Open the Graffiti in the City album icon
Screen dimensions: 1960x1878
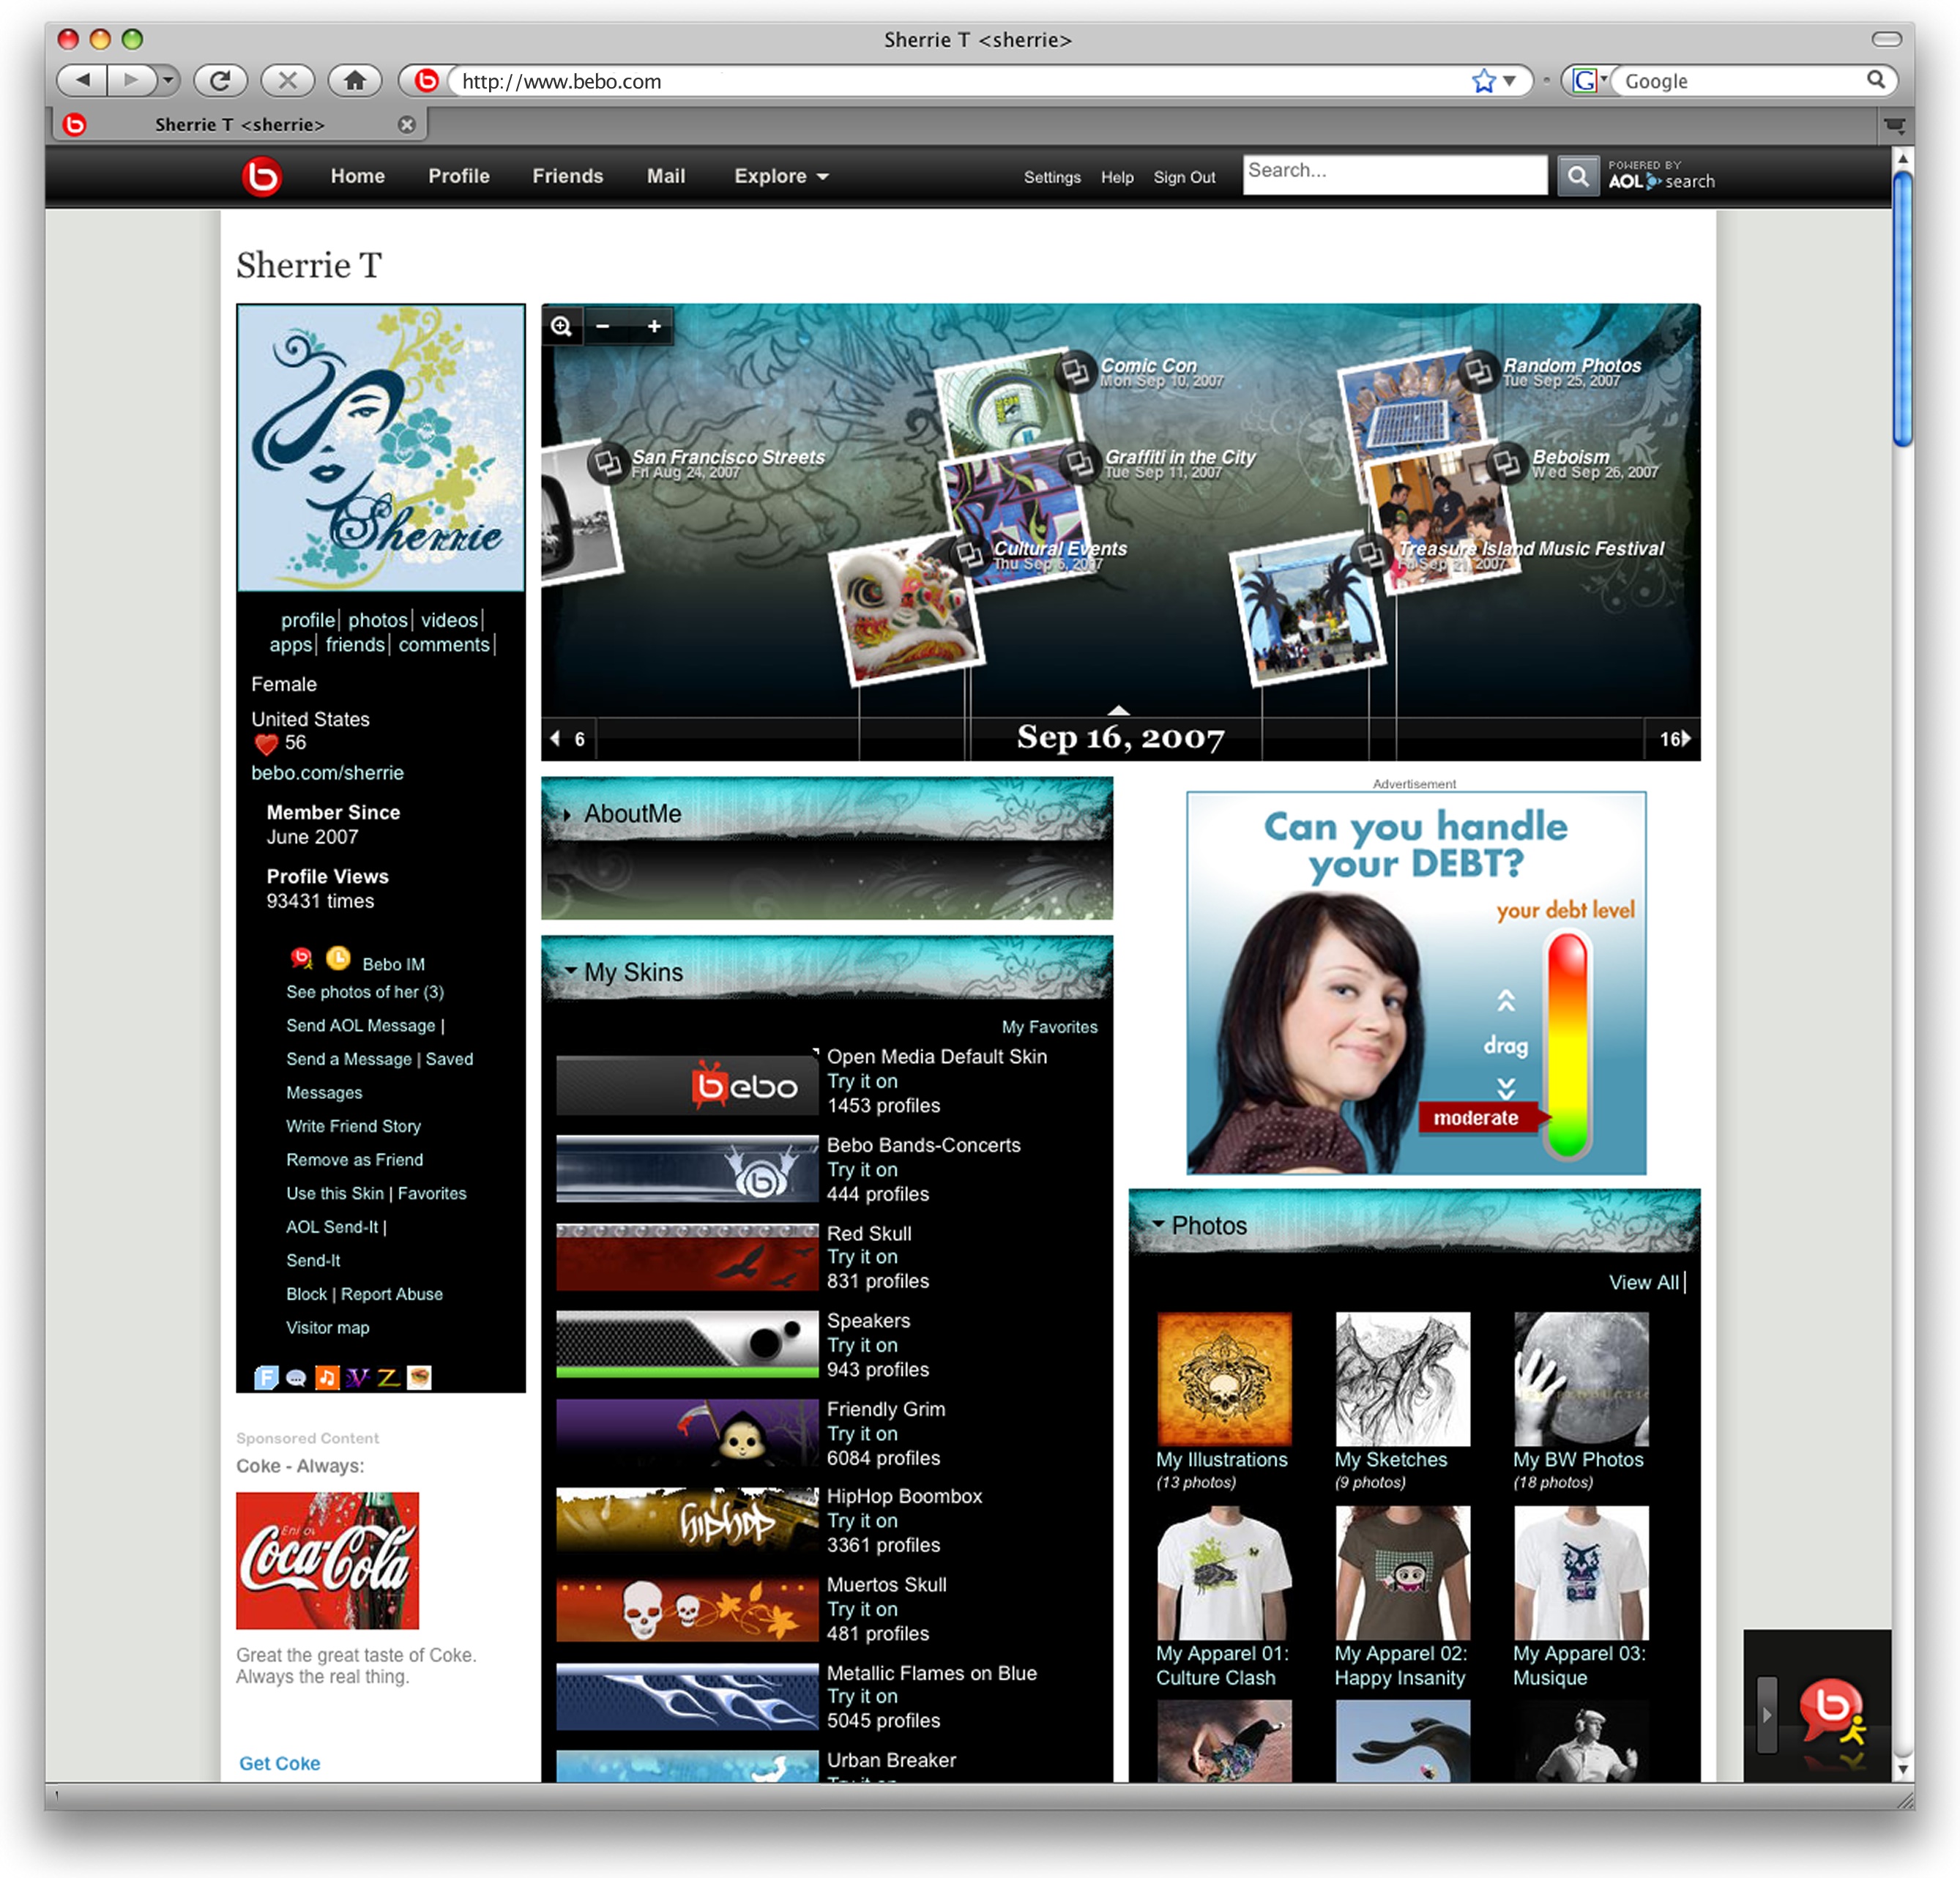[1079, 462]
